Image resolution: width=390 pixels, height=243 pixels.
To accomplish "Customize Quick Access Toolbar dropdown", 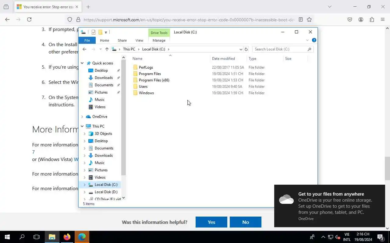I will [106, 32].
